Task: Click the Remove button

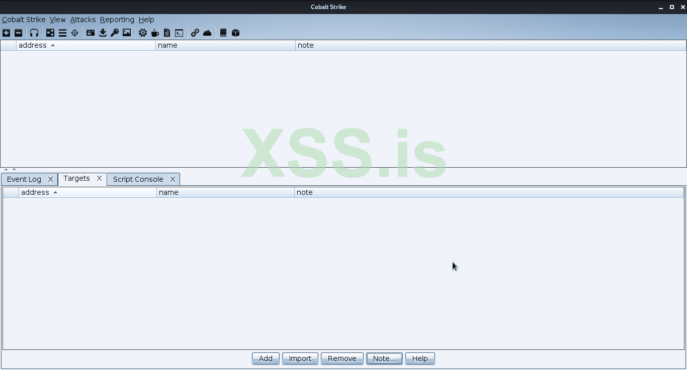Action: (342, 358)
